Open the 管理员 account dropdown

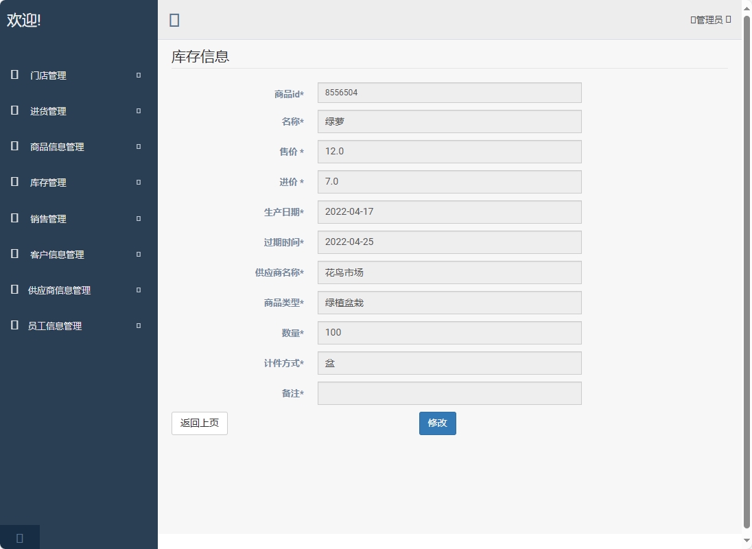pyautogui.click(x=709, y=20)
